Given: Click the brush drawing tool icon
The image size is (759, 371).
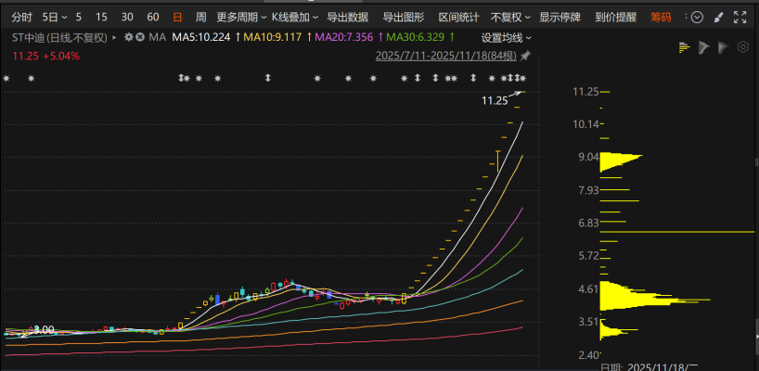Looking at the screenshot, I should [718, 17].
